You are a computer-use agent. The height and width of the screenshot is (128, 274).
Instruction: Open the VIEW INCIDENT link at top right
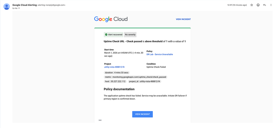tap(183, 19)
